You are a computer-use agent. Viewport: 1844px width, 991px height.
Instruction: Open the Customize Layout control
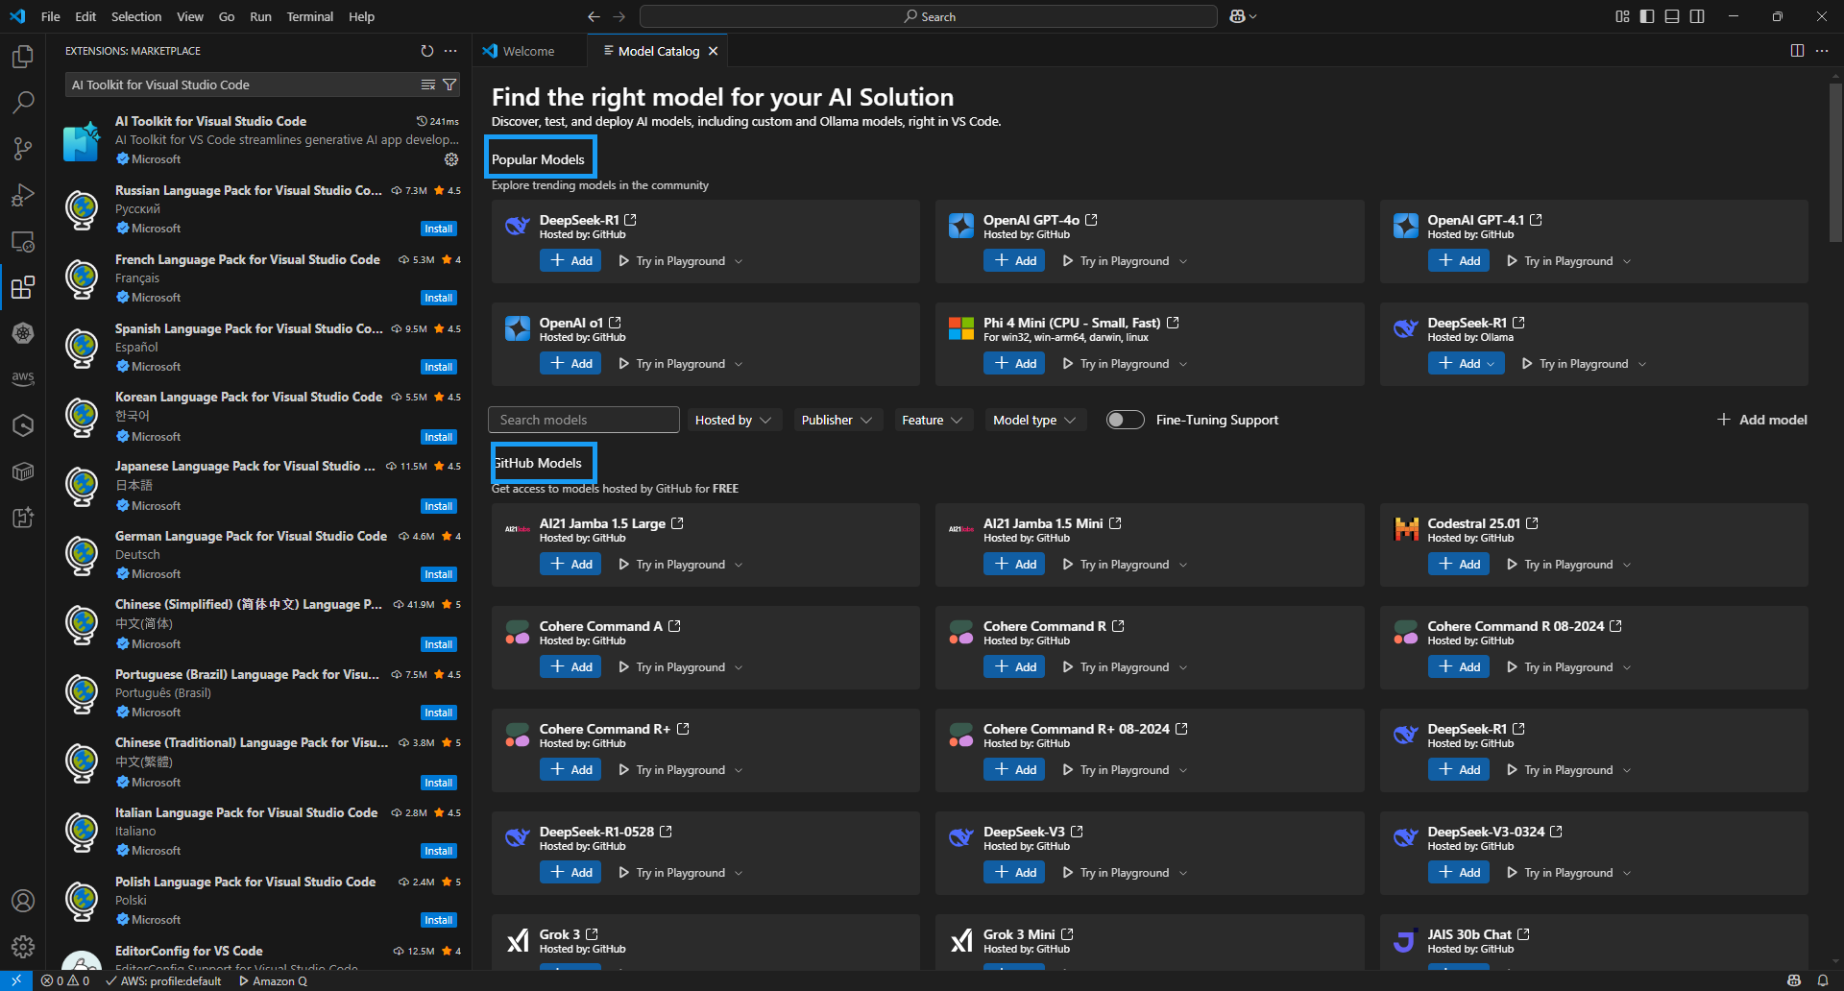tap(1622, 16)
